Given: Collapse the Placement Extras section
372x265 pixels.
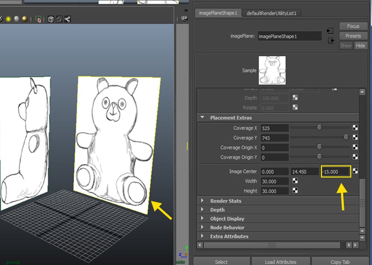Looking at the screenshot, I should (202, 117).
